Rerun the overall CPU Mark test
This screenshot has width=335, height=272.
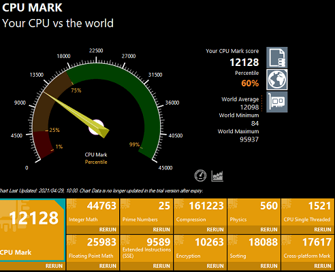click(54, 266)
